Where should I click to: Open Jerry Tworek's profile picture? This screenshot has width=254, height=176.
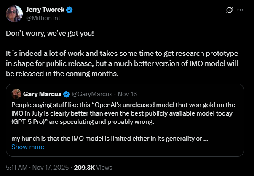[14, 14]
